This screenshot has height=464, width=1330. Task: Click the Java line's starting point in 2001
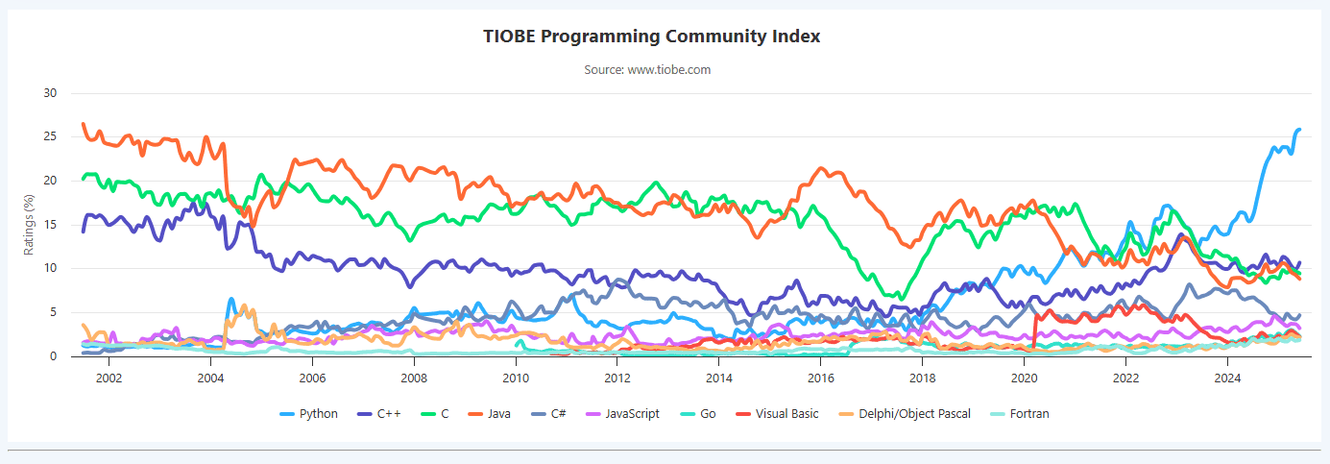[x=84, y=124]
